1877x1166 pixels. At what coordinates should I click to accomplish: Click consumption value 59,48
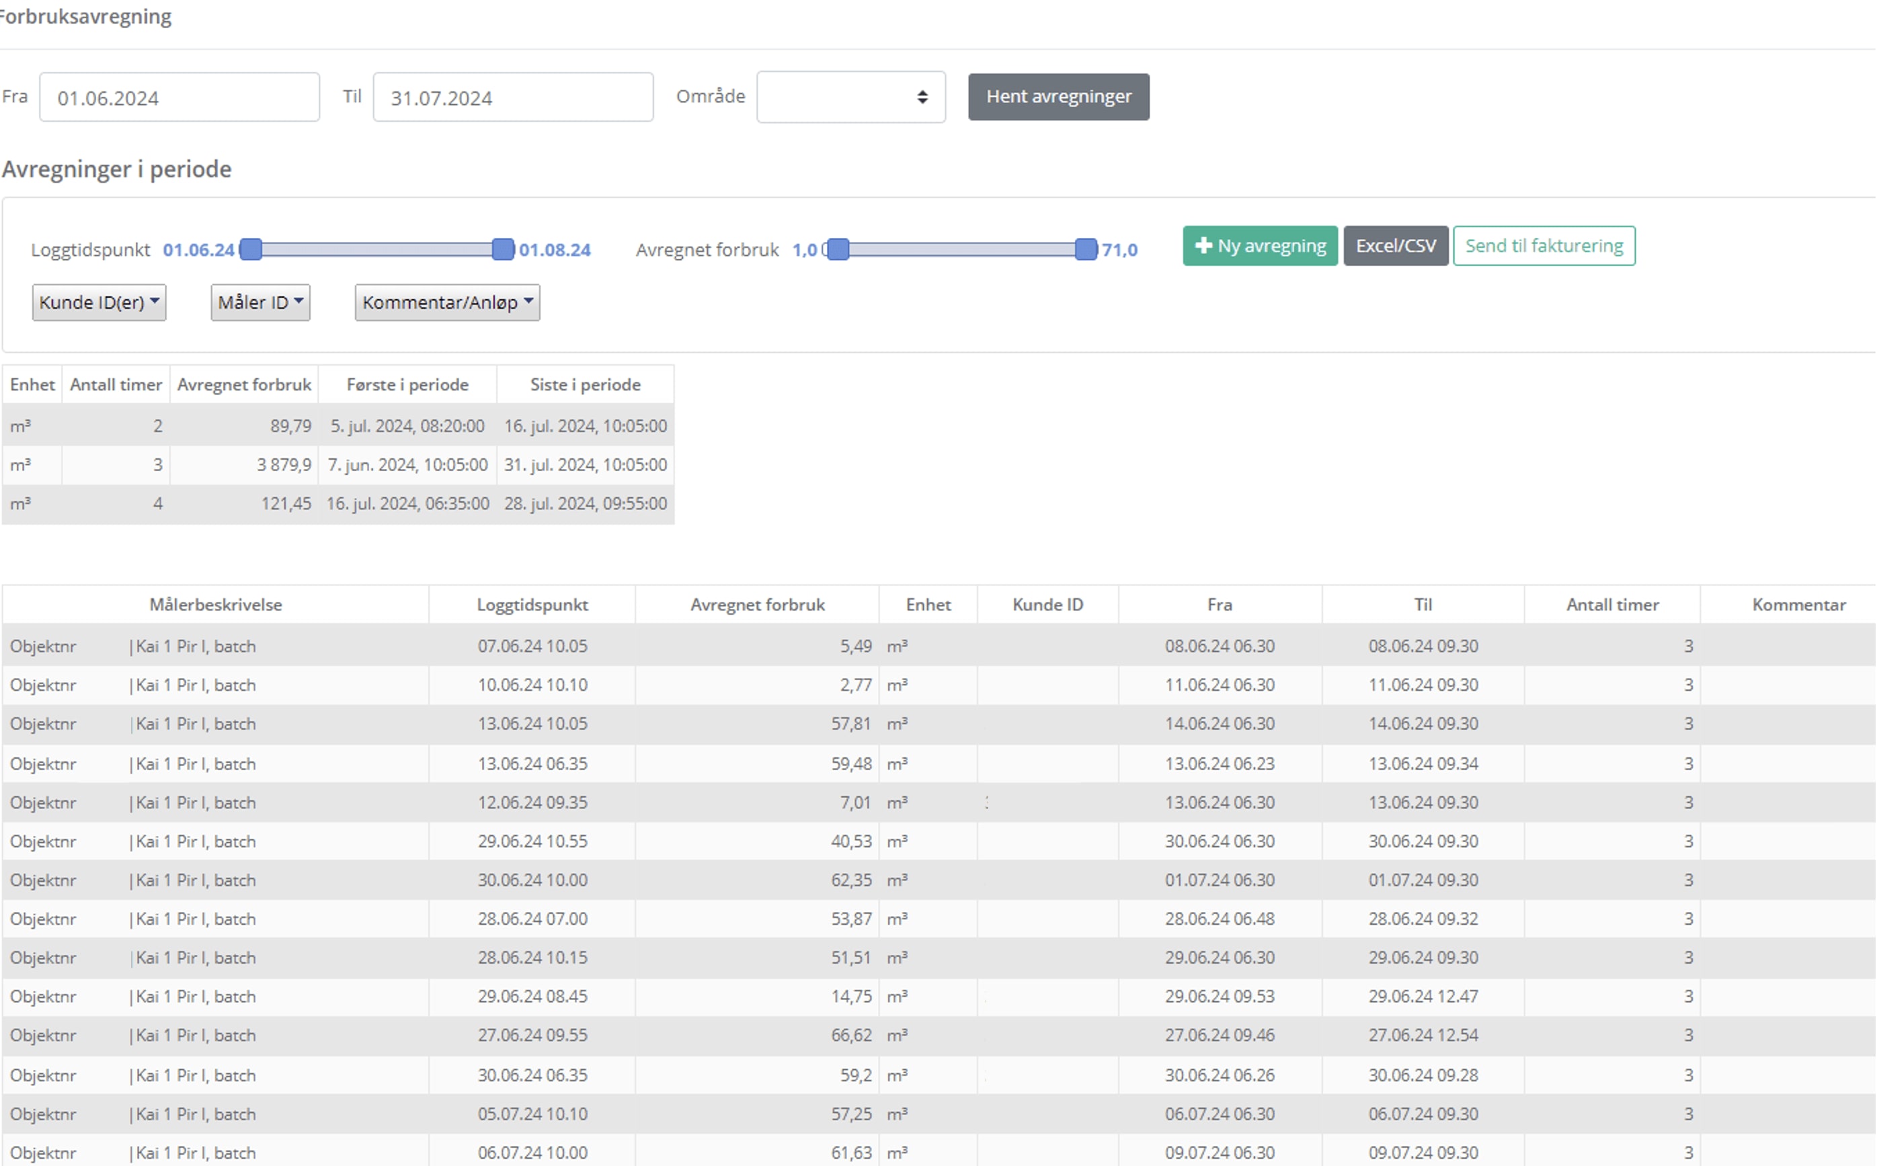tap(851, 763)
